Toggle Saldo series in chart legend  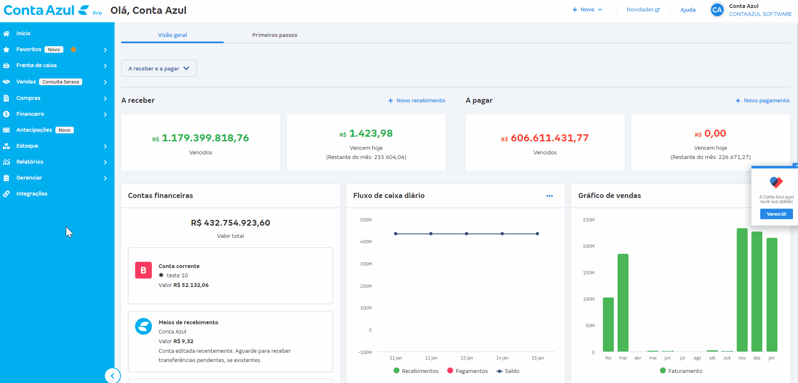click(508, 371)
